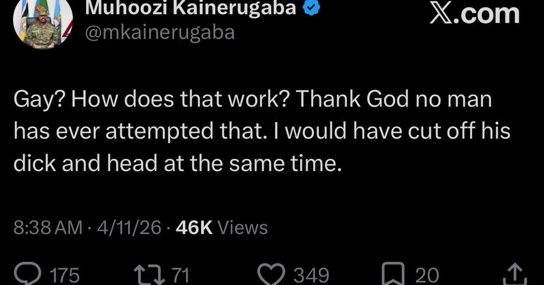Image resolution: width=544 pixels, height=285 pixels.
Task: Click the 175 replies count
Action: [x=64, y=275]
